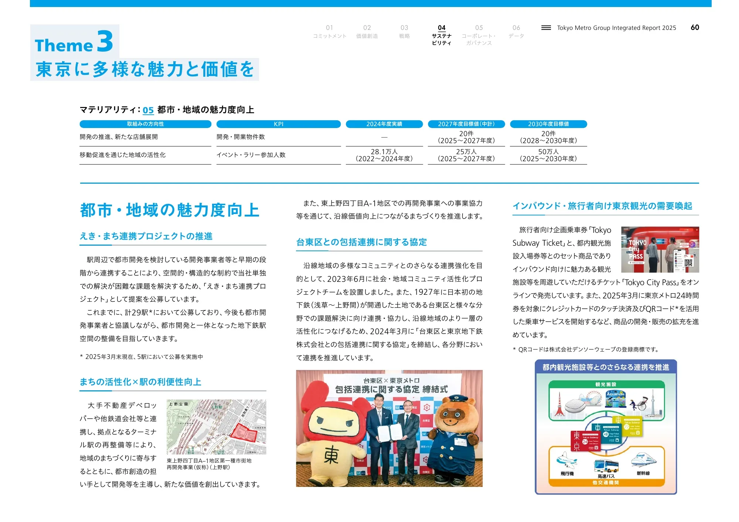Open the hamburger menu icon in header
The image size is (739, 522).
click(x=546, y=28)
